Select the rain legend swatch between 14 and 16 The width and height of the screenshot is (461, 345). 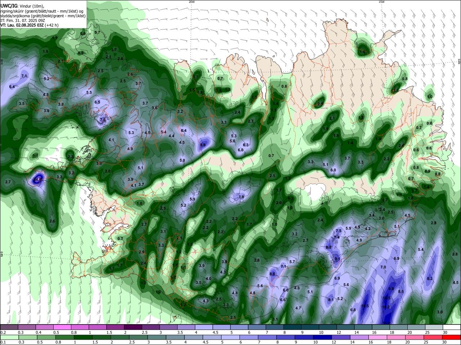[360, 337]
